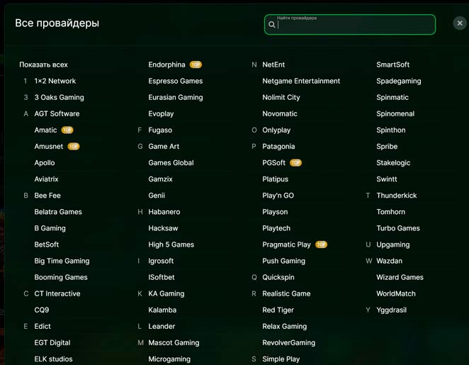Open Red Tiger provider
Viewport: 469px width, 365px height.
[278, 310]
